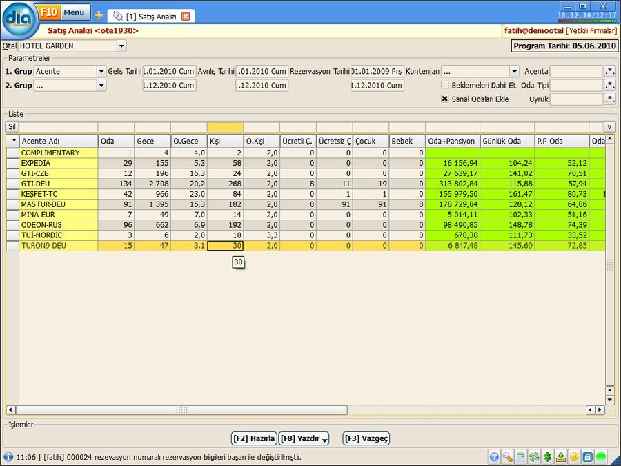Open the Acenta lookup button
This screenshot has height=466, width=621.
click(x=610, y=71)
